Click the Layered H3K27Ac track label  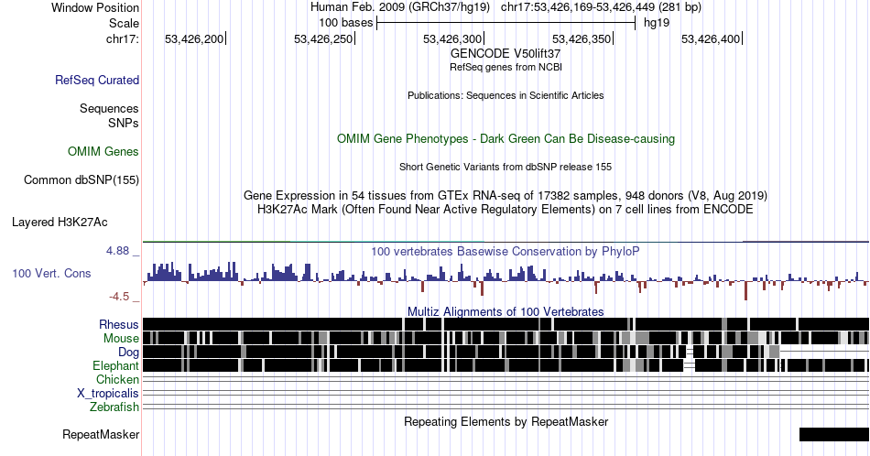click(x=60, y=222)
